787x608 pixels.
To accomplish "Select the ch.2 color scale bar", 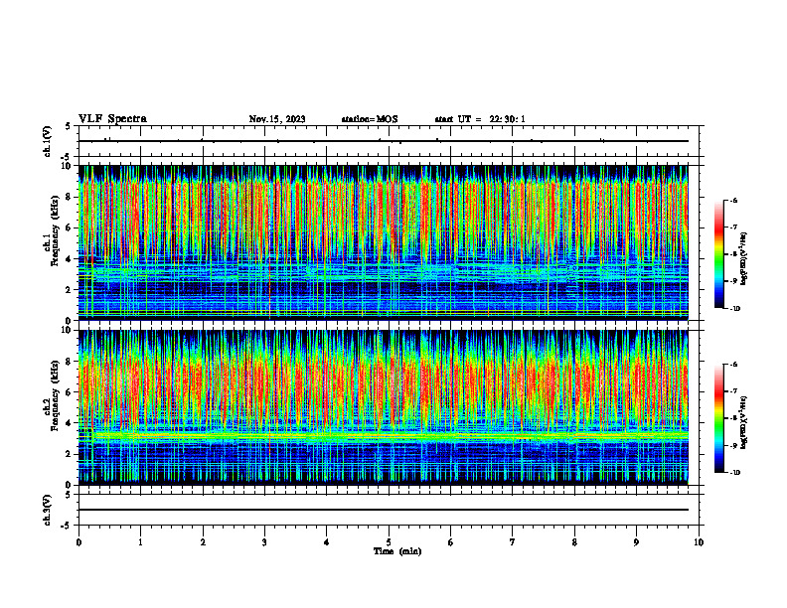I will coord(719,418).
